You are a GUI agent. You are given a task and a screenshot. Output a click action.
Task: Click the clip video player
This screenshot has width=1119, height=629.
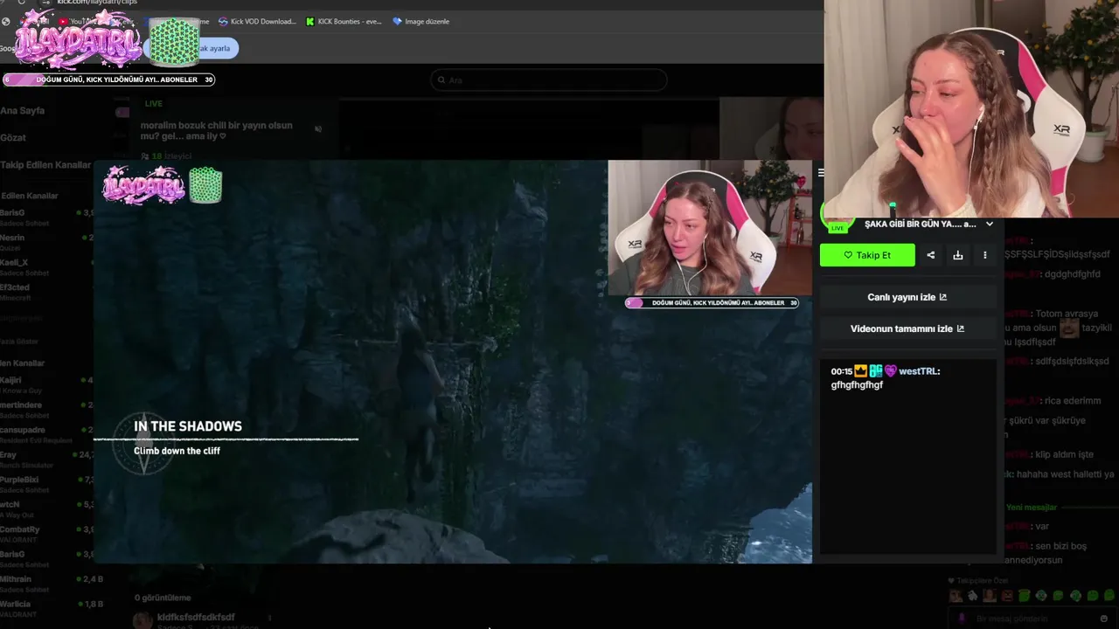453,362
